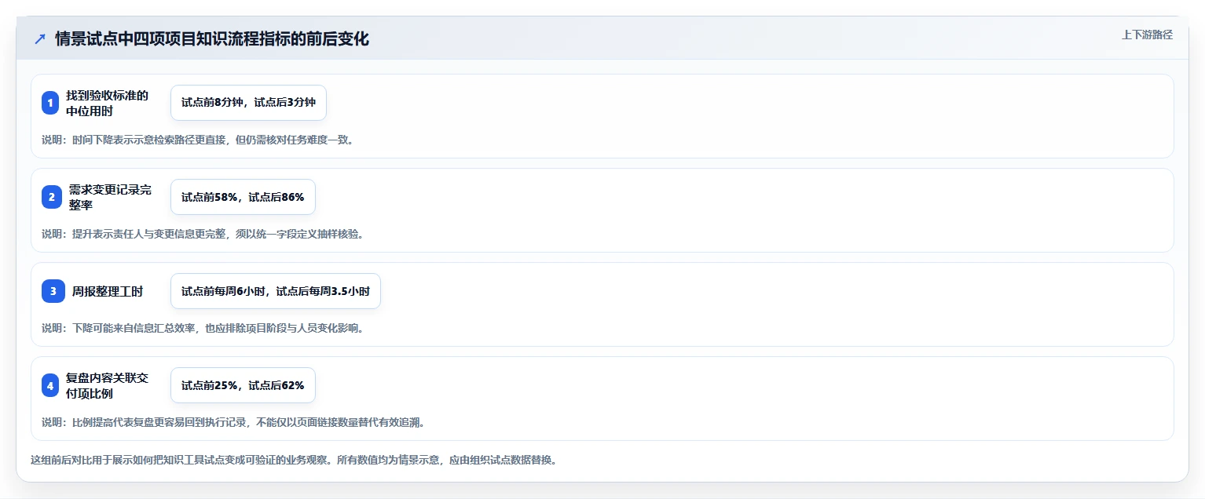Click the note starting 说明：比例提高代表复盘更容易回到执行记录
1205x499 pixels.
tap(233, 422)
